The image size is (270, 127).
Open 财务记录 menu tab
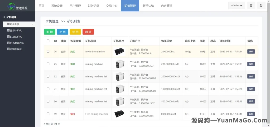94,6
